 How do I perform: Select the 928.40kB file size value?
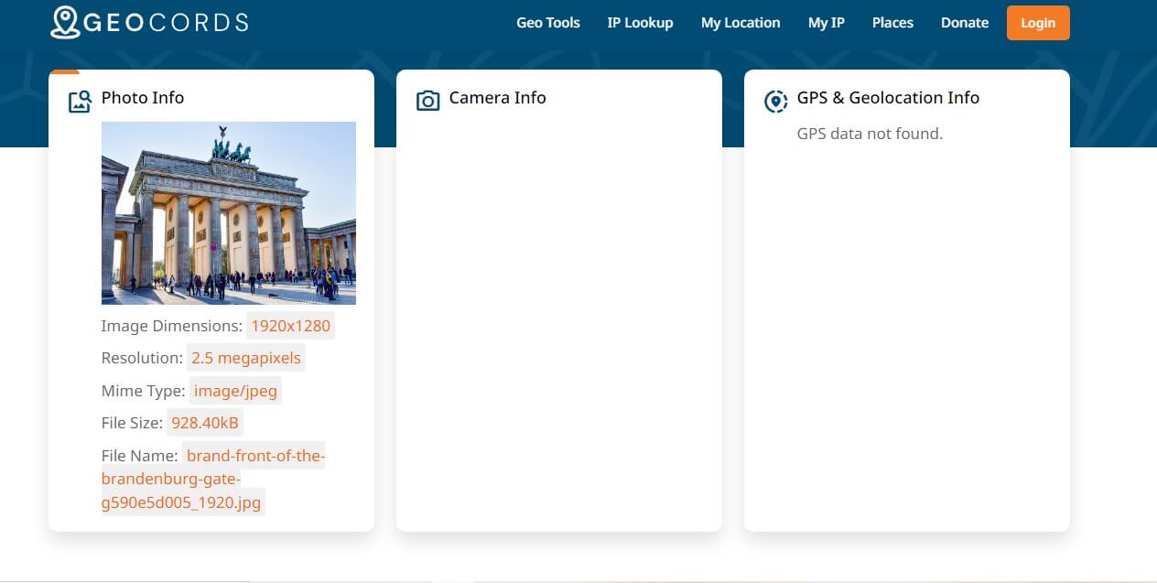tap(205, 423)
